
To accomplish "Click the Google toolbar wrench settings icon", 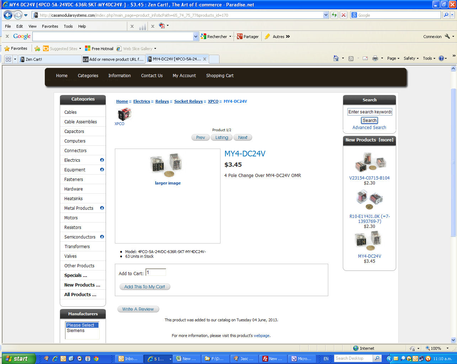I will click(447, 36).
